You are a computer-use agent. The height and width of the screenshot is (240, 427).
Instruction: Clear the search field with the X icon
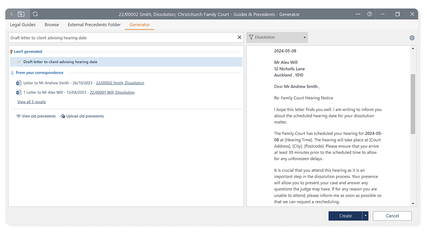pyautogui.click(x=239, y=37)
